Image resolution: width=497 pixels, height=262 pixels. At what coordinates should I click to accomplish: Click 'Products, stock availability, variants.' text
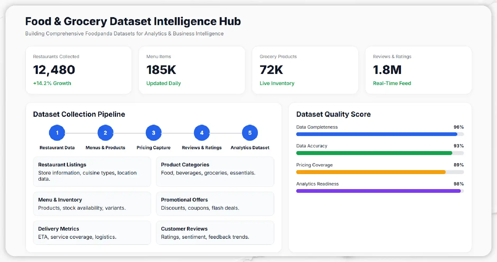click(x=82, y=208)
